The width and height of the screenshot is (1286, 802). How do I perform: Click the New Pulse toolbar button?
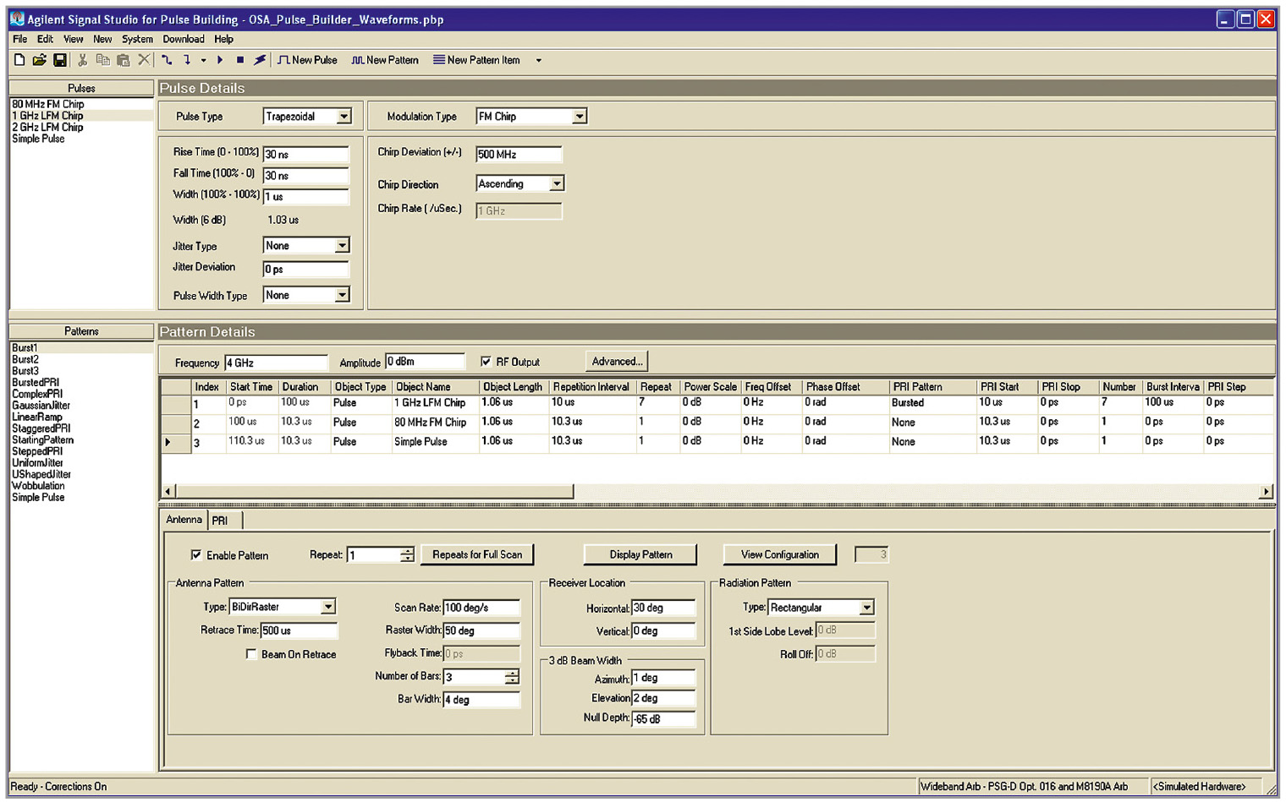pos(307,60)
